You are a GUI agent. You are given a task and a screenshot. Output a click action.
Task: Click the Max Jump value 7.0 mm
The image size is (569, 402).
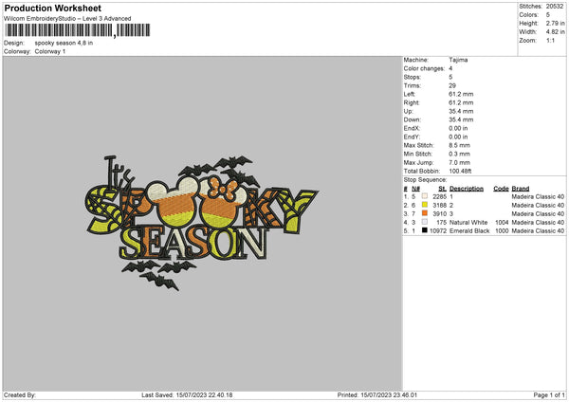459,162
